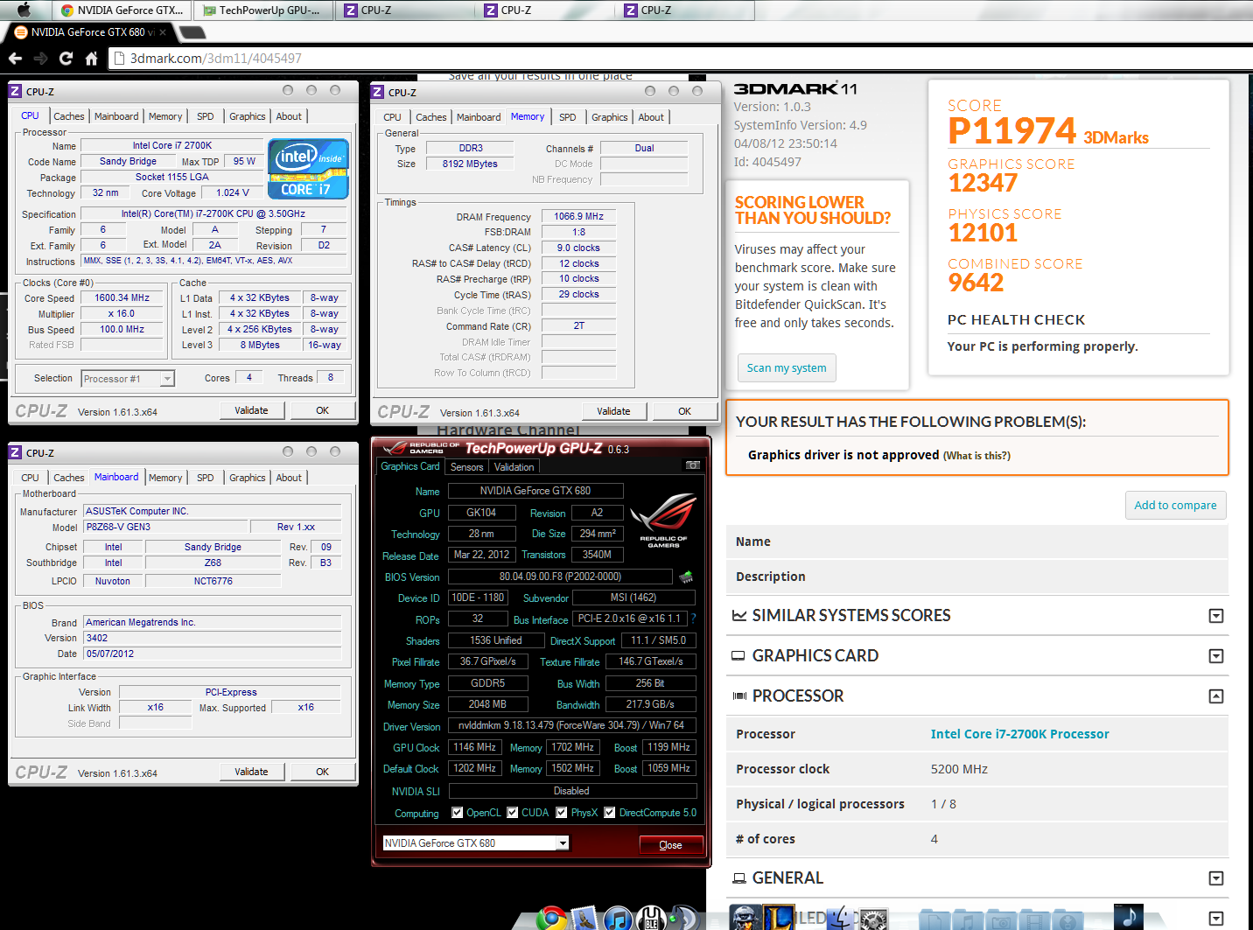Image resolution: width=1253 pixels, height=930 pixels.
Task: Open the NVIDIA GeForce GTX 680 dropdown
Action: (x=563, y=843)
